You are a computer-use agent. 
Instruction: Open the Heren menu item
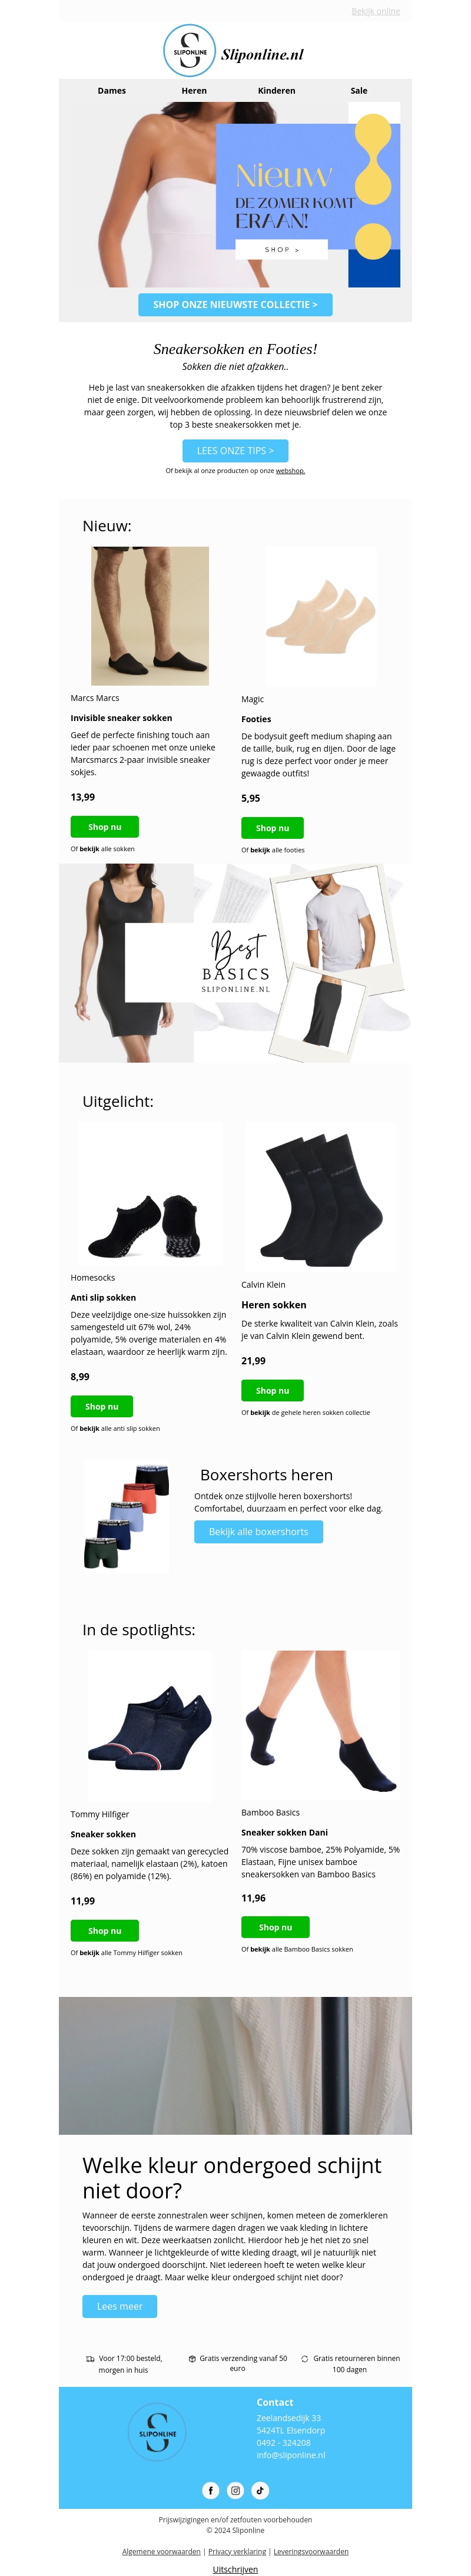[194, 91]
